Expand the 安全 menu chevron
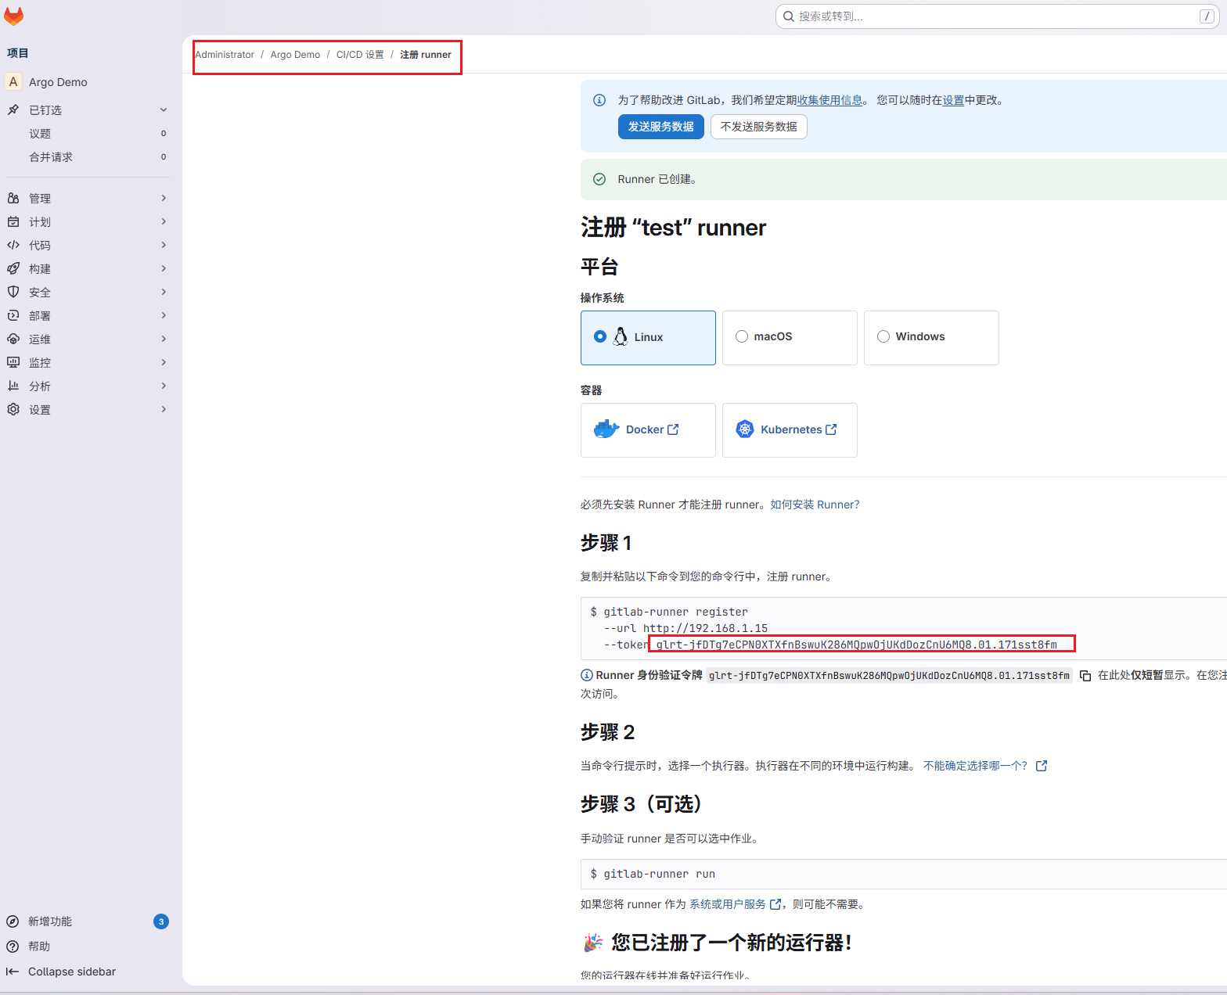Viewport: 1227px width, 995px height. point(164,292)
